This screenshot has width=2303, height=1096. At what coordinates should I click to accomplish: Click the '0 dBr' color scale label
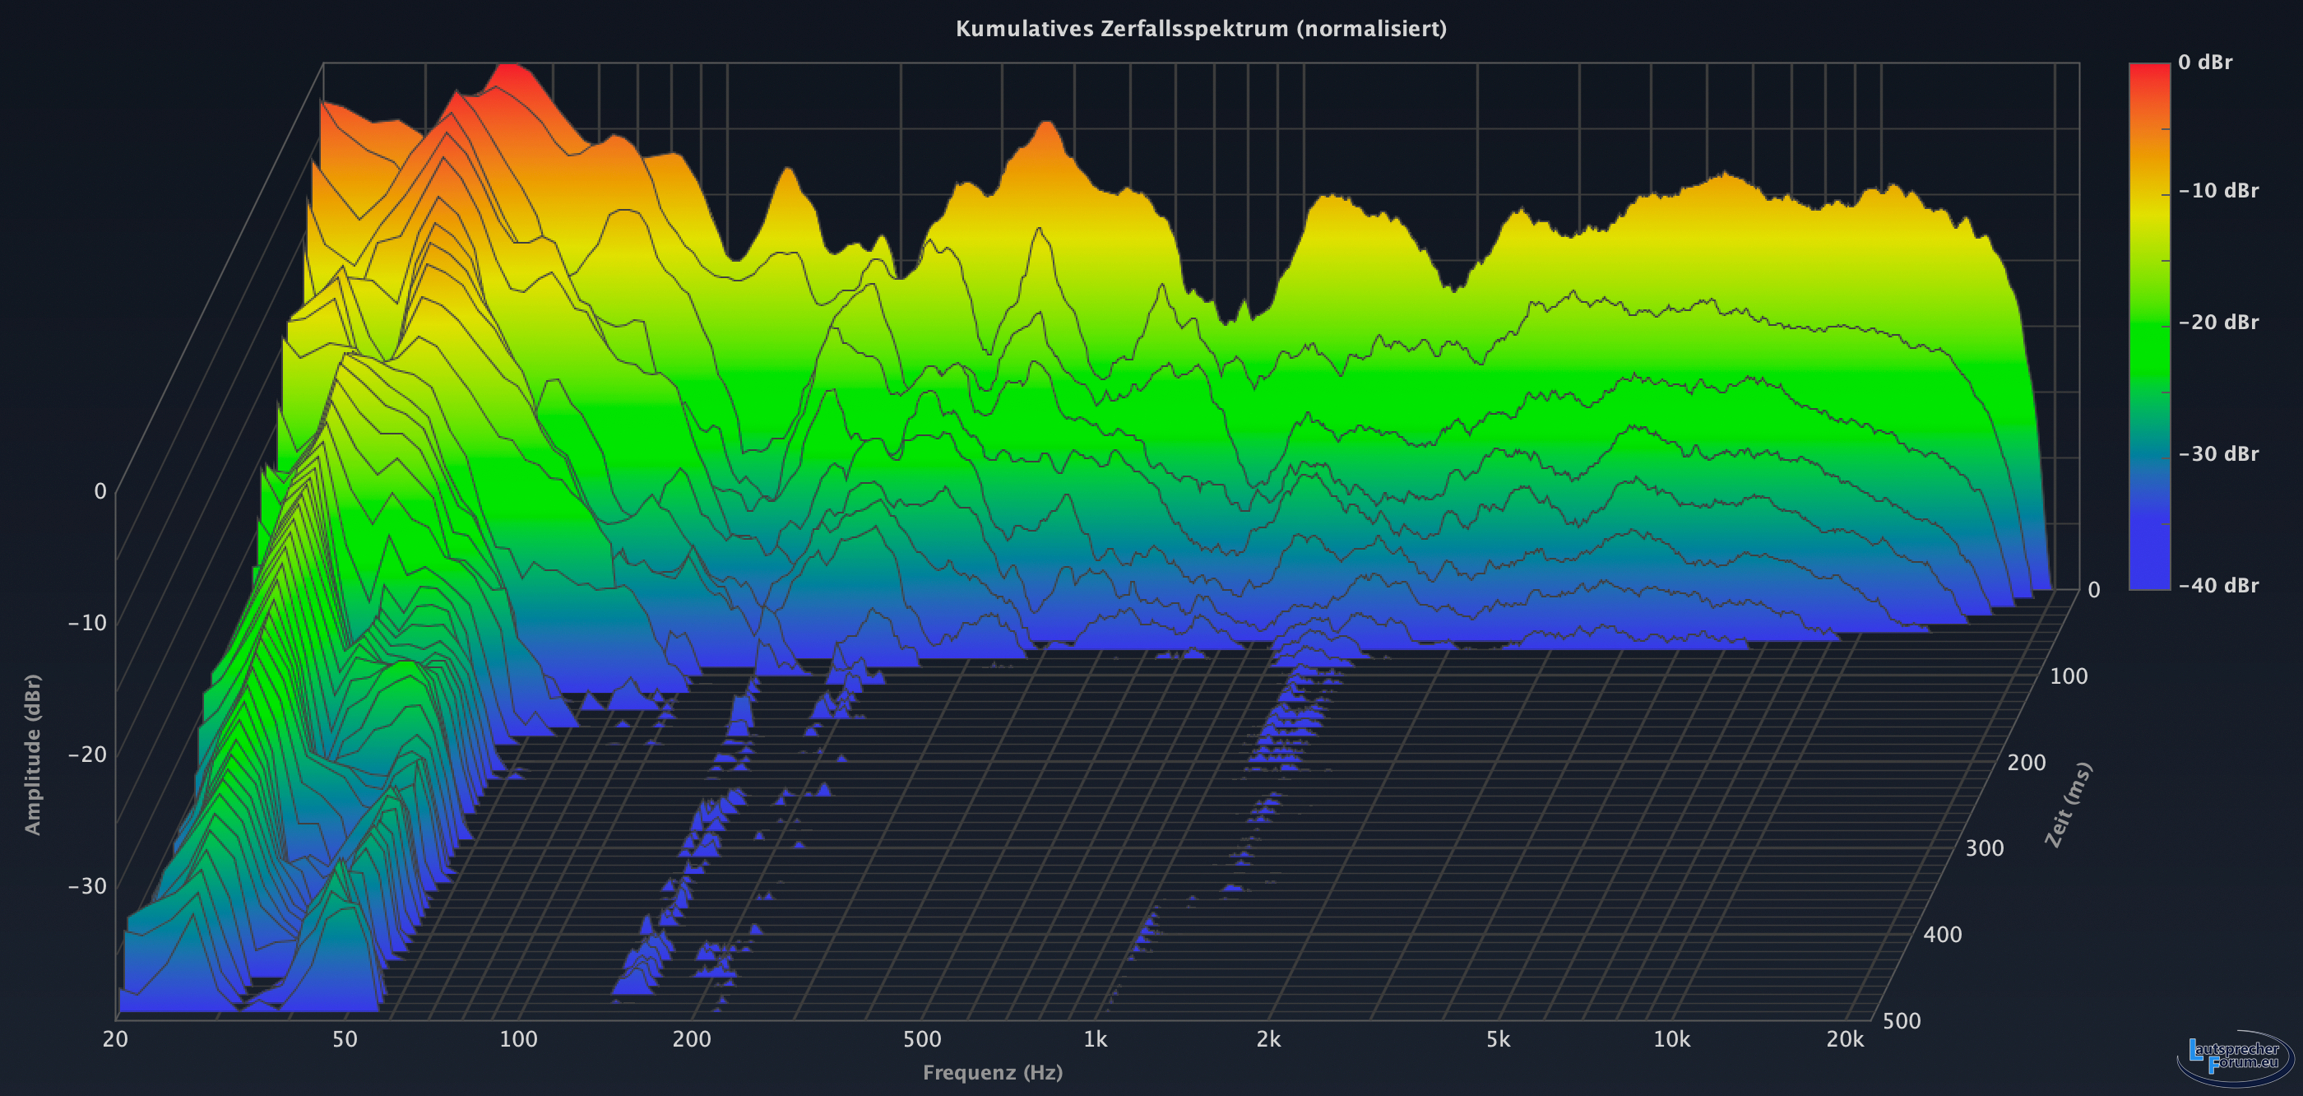(x=2204, y=63)
